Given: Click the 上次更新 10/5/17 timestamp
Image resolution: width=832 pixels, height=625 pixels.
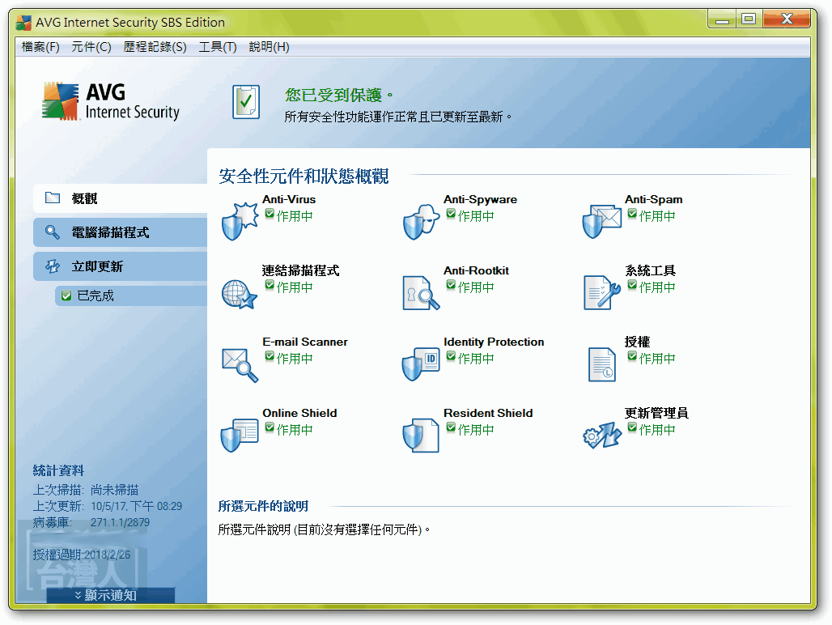Looking at the screenshot, I should 108,506.
